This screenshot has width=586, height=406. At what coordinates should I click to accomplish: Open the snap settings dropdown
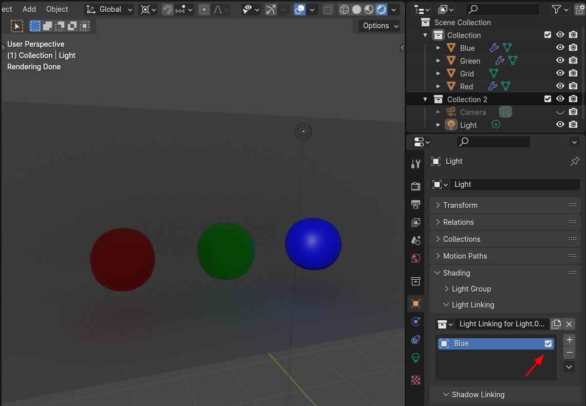[x=184, y=9]
